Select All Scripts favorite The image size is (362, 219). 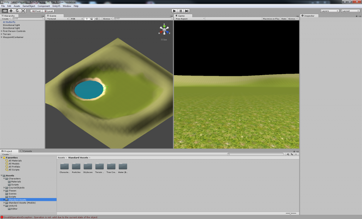coord(14,170)
